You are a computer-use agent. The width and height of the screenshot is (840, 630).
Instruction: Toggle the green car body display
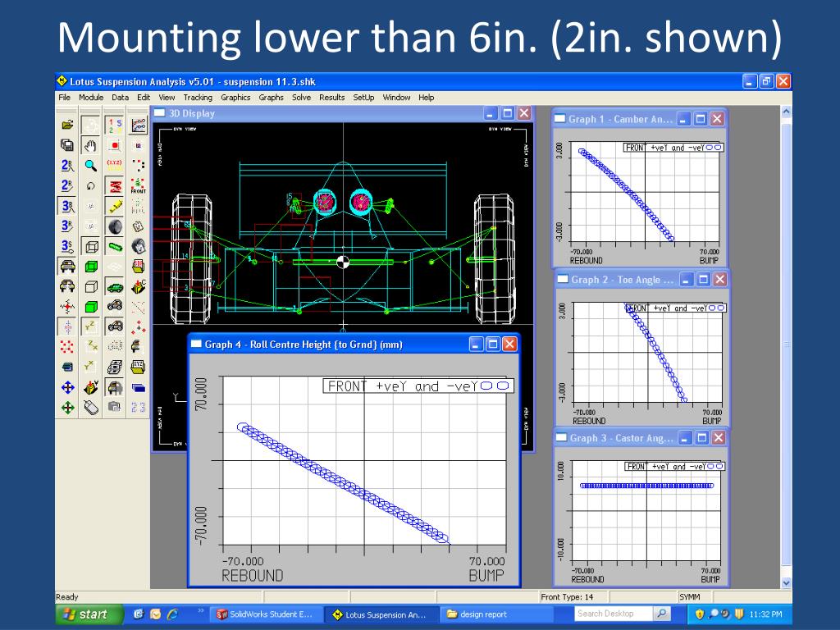point(115,286)
